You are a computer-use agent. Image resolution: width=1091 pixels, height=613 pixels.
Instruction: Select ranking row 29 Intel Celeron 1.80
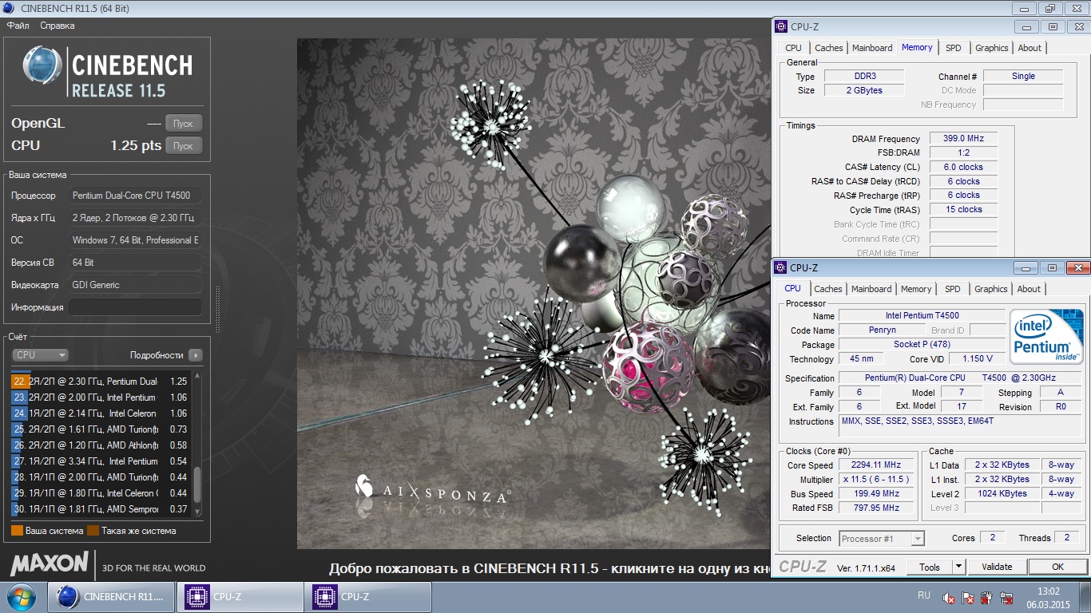click(101, 493)
